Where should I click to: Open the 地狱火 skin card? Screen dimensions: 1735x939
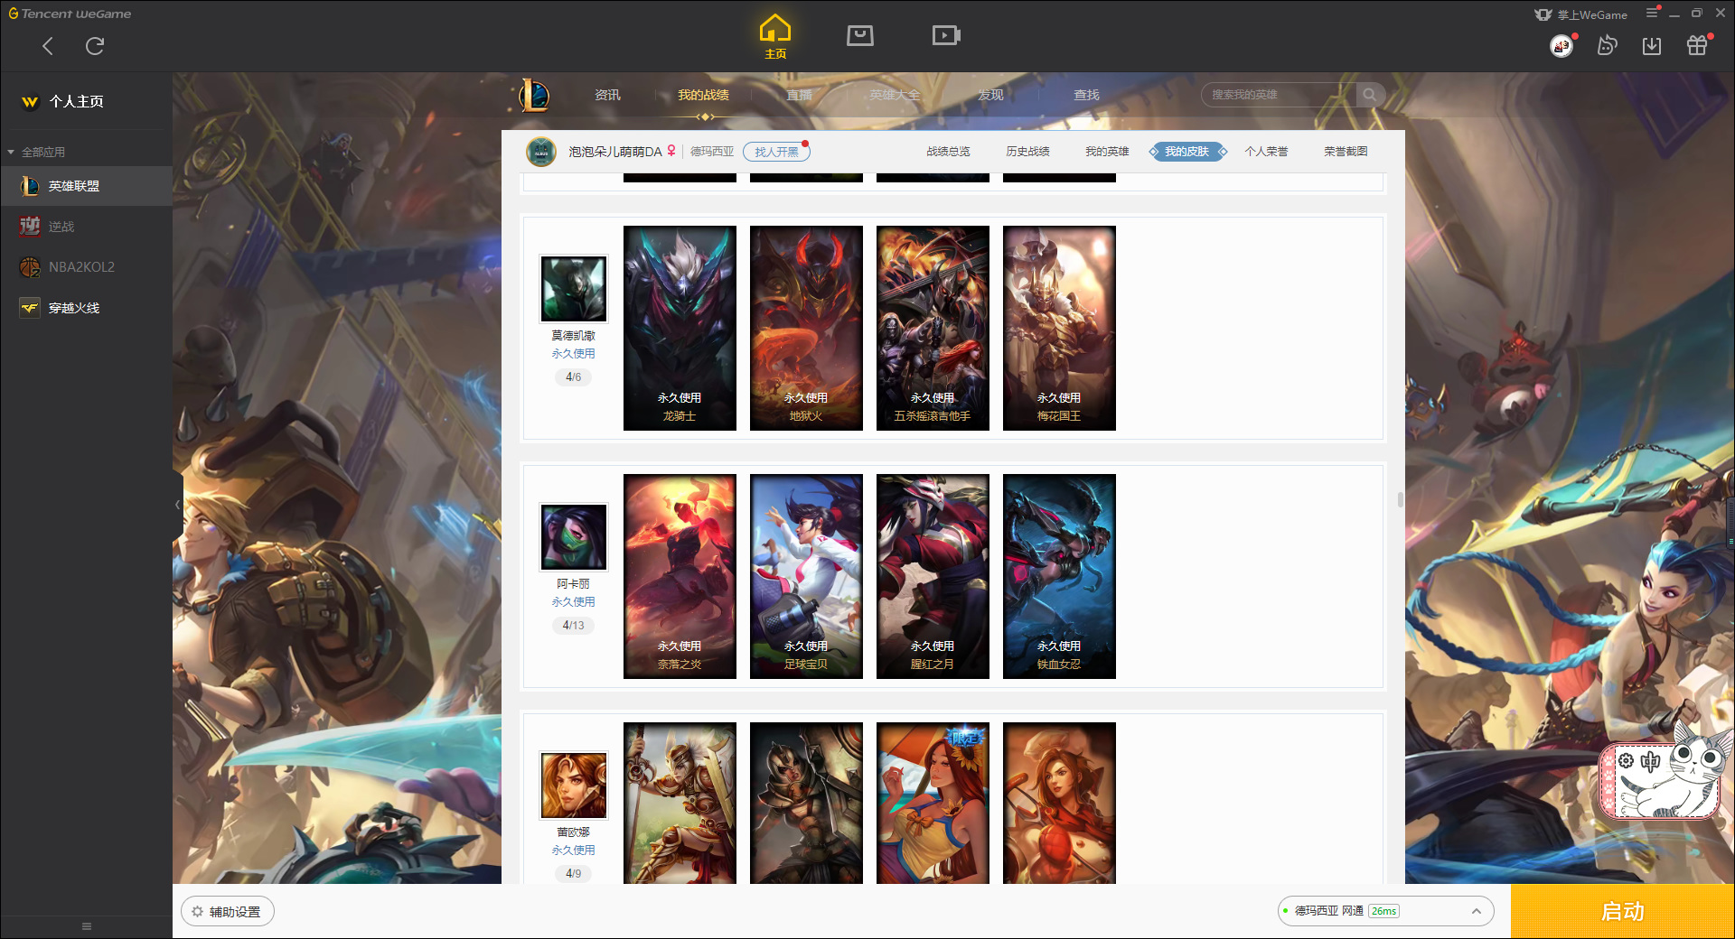pyautogui.click(x=806, y=328)
